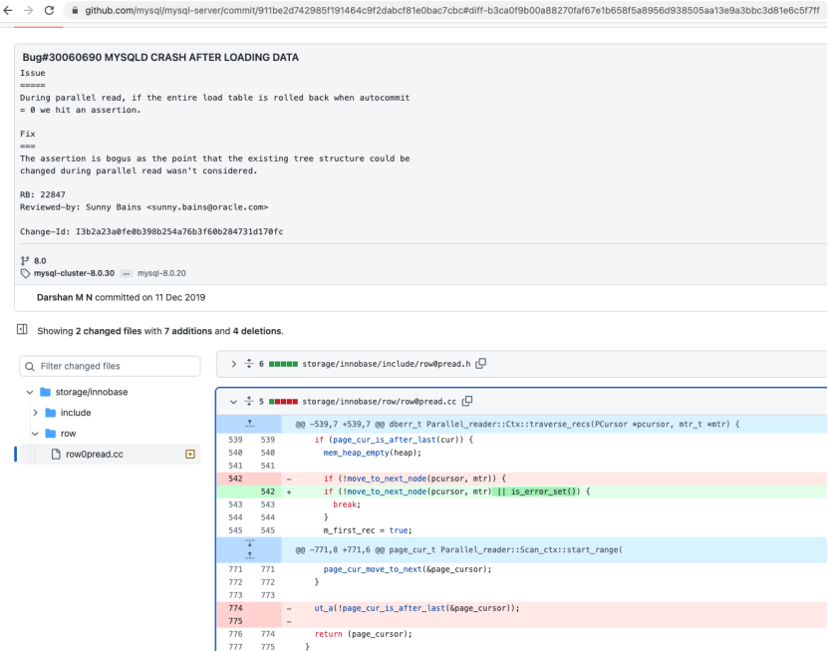Expand all lines in row0pread.h diff
Screen dimensions: 828x651
pos(248,364)
